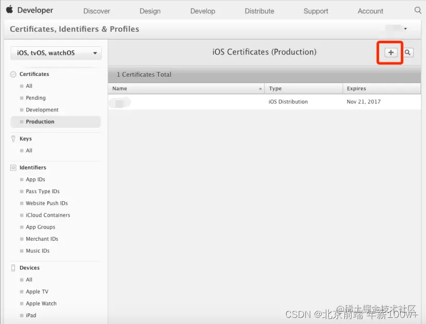This screenshot has width=426, height=324.
Task: Select the iOS Distribution certificate row
Action: (264, 102)
